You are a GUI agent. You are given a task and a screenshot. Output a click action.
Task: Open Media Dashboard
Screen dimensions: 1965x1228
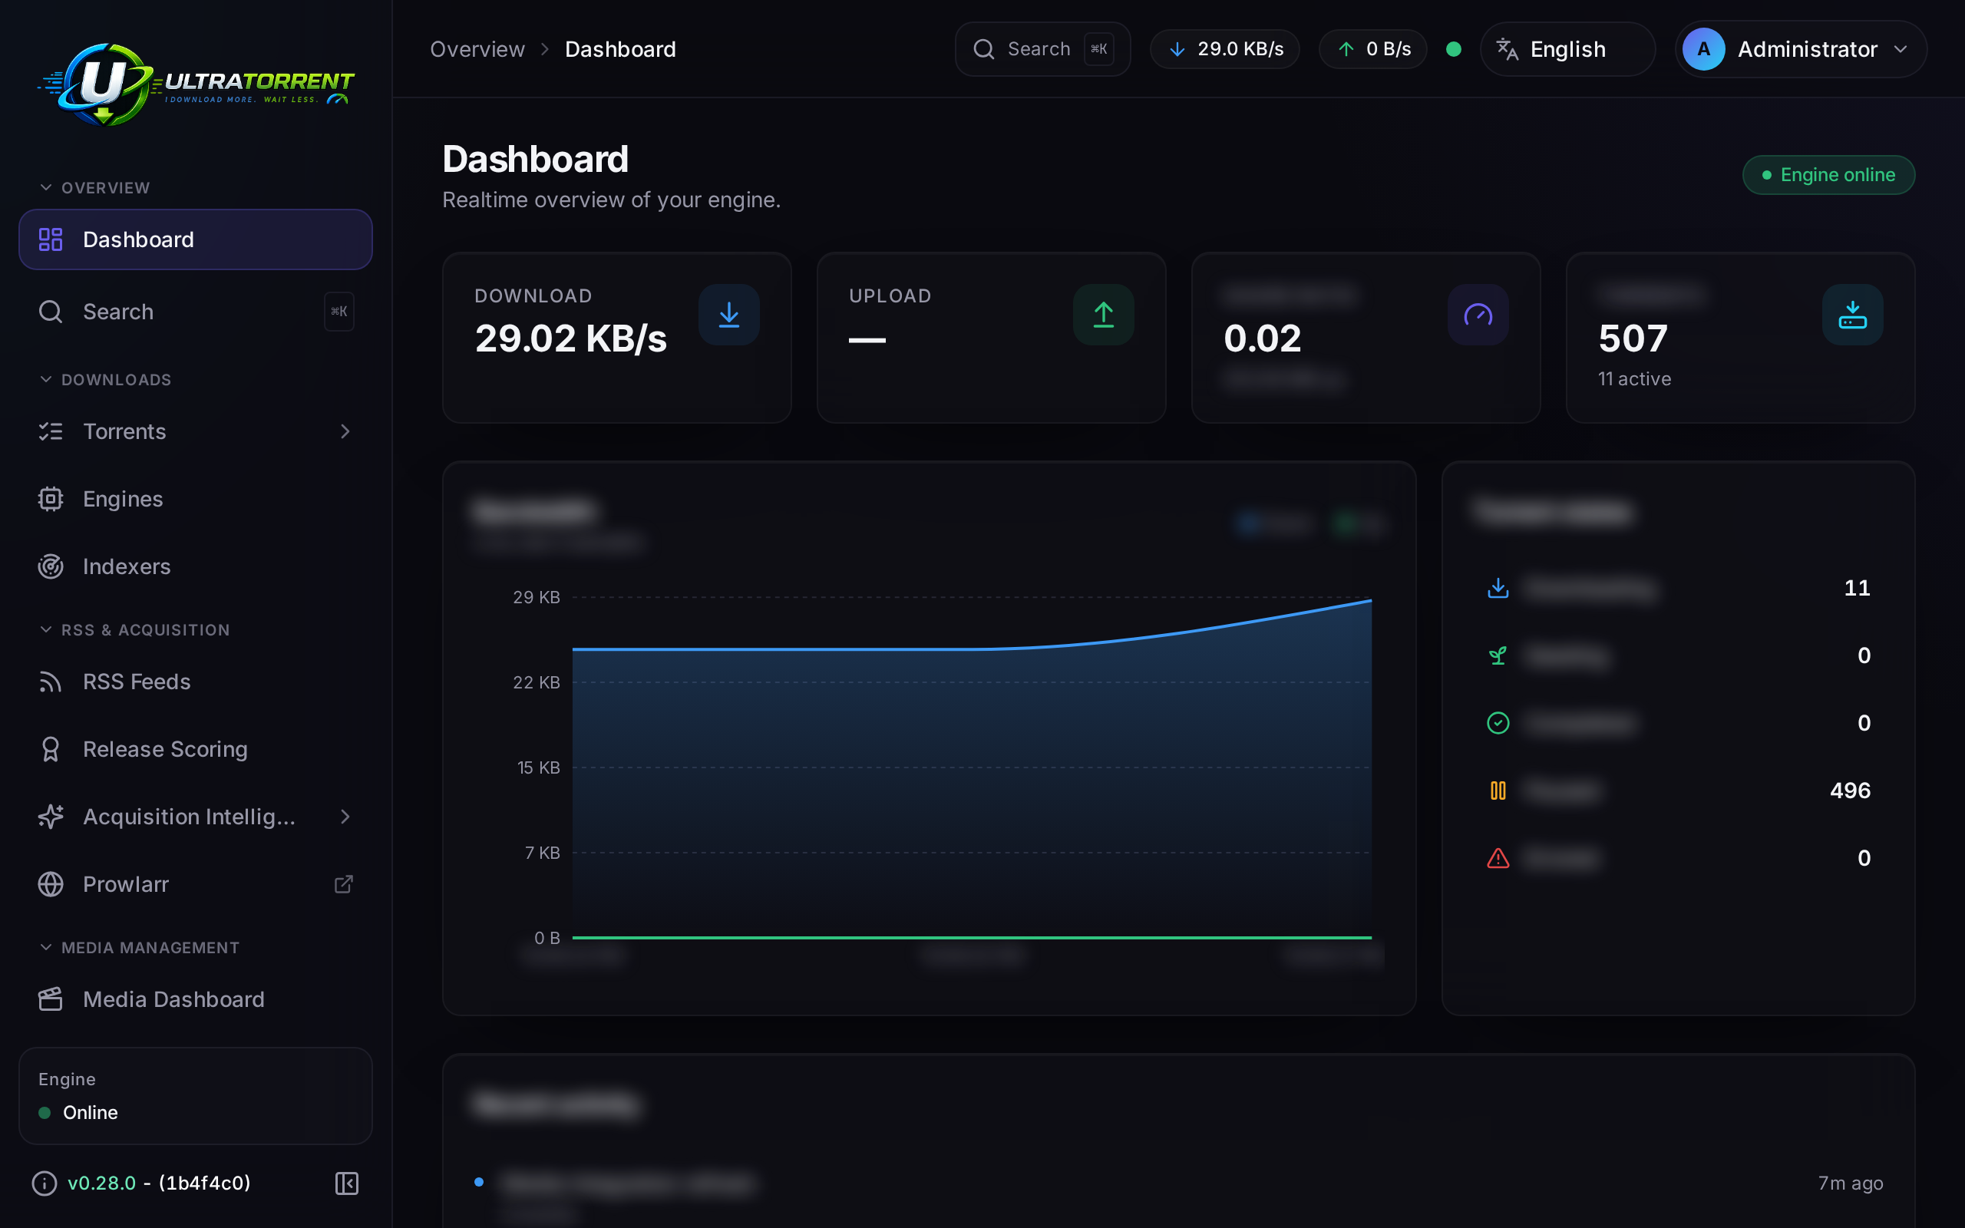195,999
